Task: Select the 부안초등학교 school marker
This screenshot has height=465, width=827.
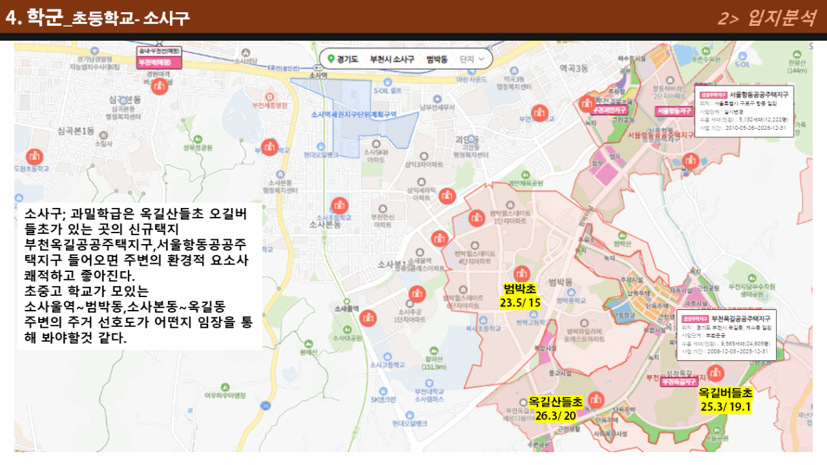Action: tap(539, 113)
